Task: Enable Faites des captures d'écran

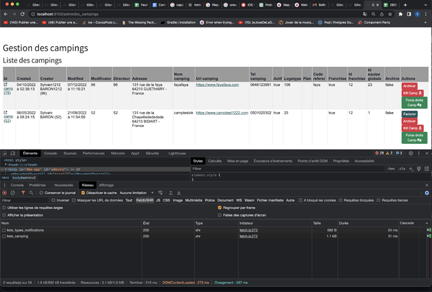Action: pyautogui.click(x=220, y=215)
